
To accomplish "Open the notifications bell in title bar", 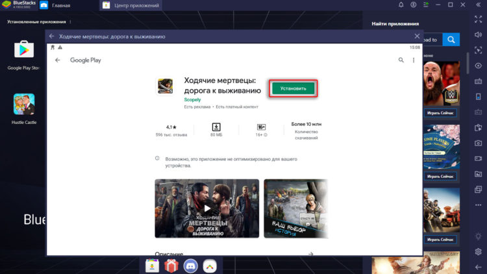I will pos(401,5).
